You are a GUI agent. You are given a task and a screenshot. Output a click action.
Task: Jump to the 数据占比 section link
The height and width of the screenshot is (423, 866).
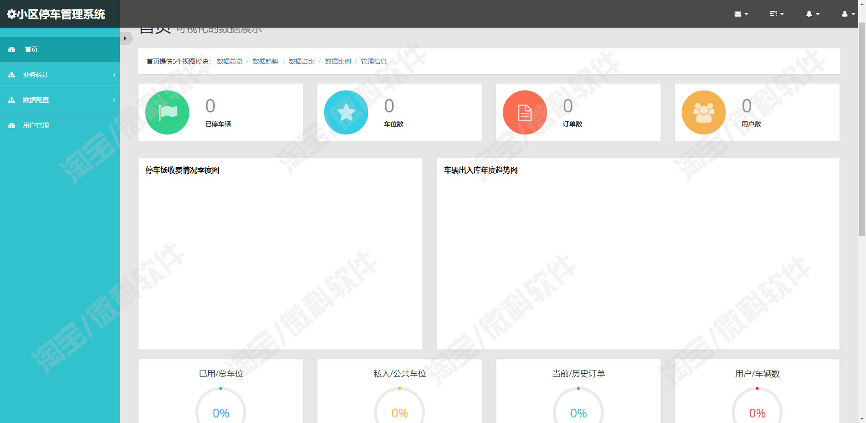tap(301, 61)
